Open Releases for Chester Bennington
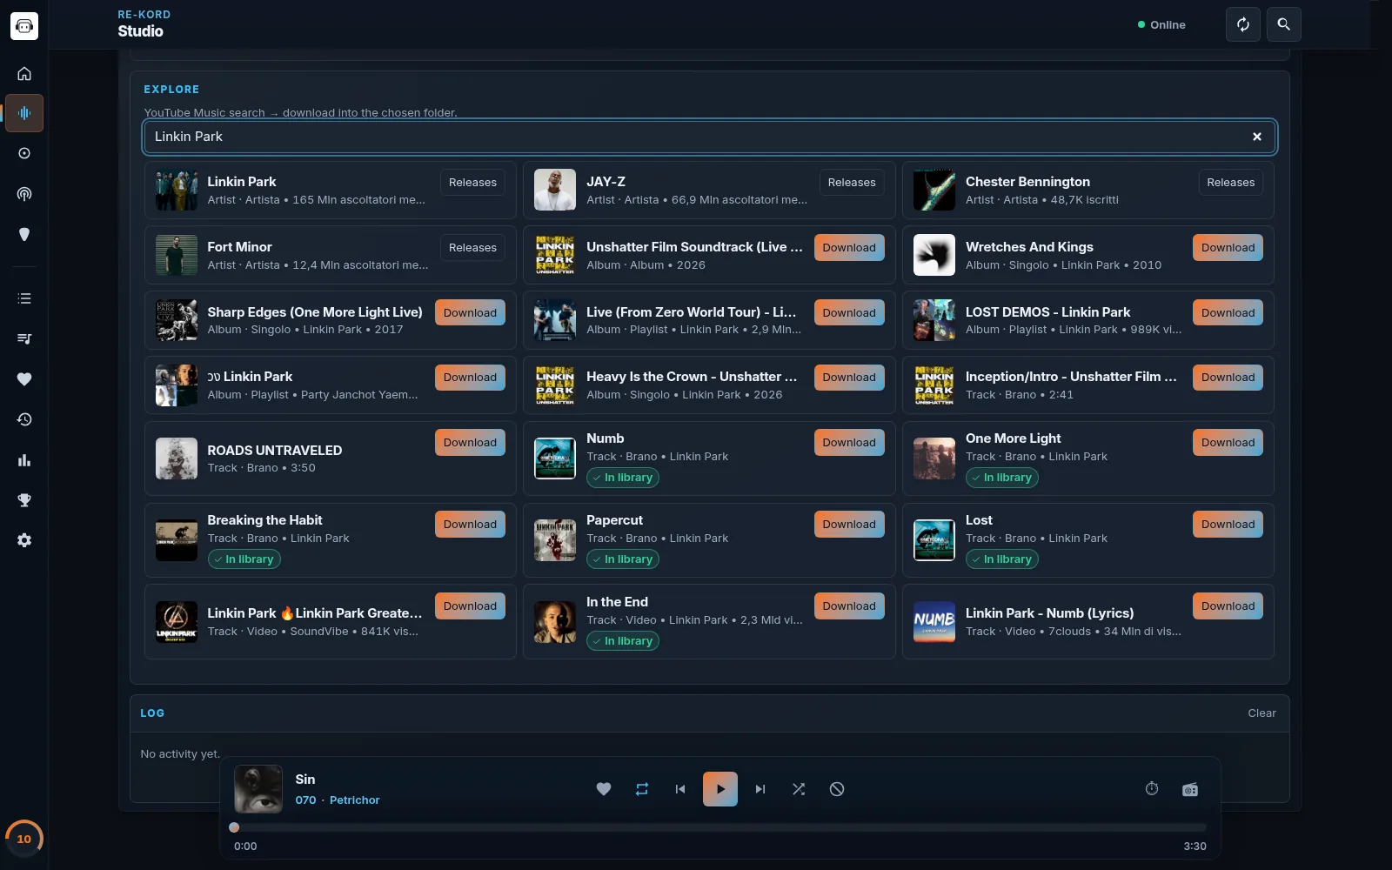Screen dimensions: 1392x870 [x=1231, y=183]
